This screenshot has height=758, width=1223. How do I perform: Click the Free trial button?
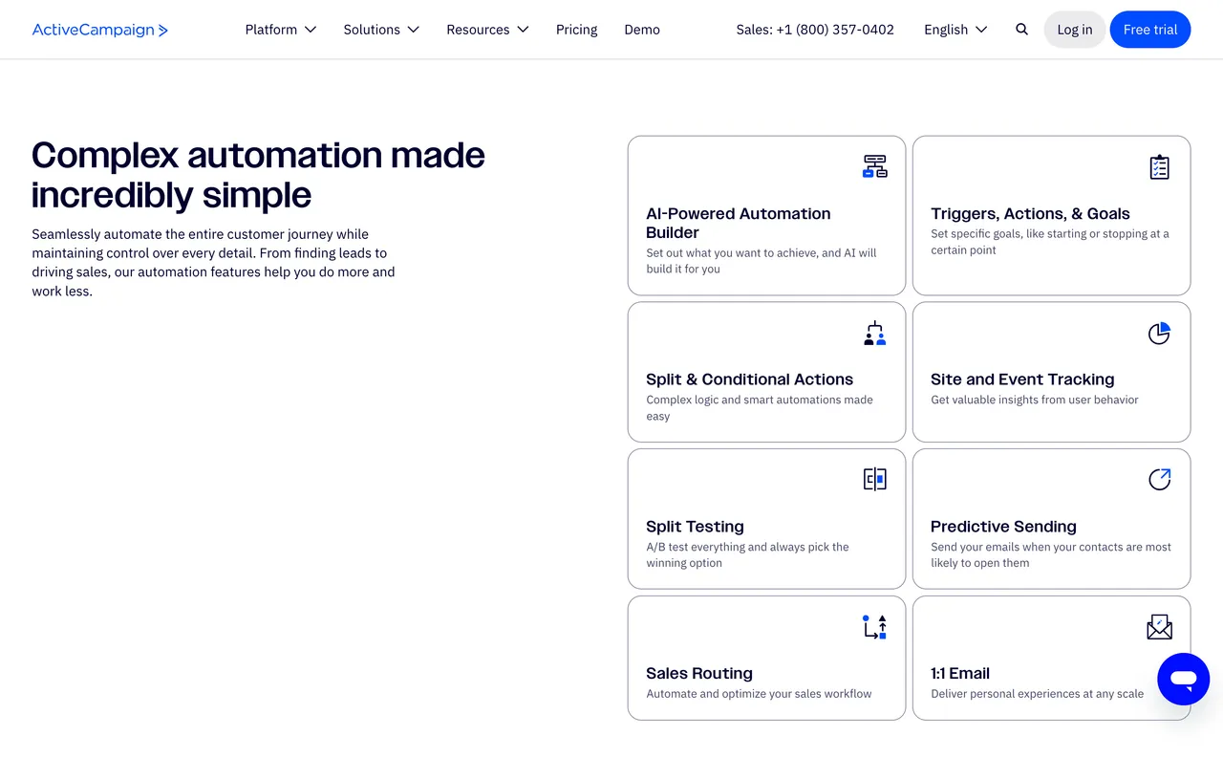(1149, 30)
